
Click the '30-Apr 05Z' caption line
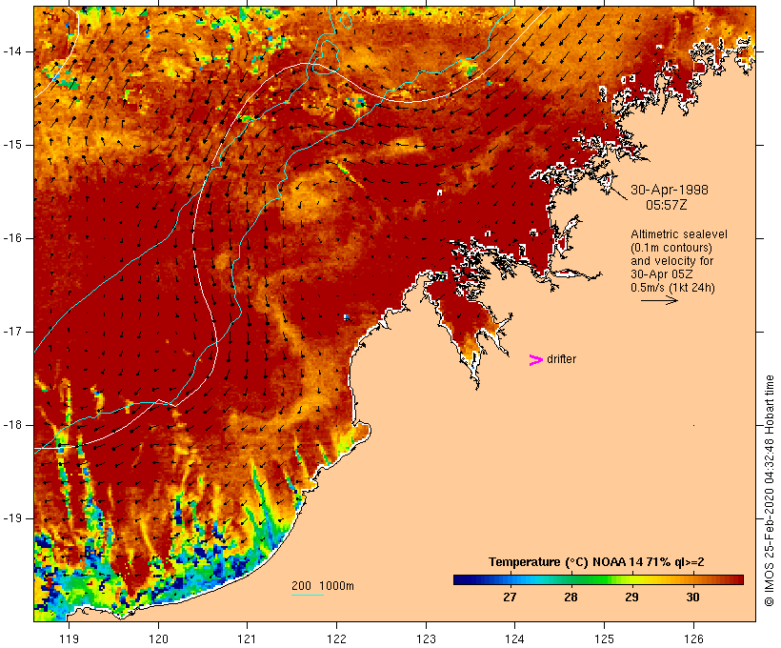(x=661, y=274)
